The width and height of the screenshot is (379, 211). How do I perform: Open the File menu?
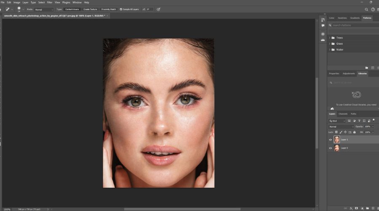tap(3, 3)
